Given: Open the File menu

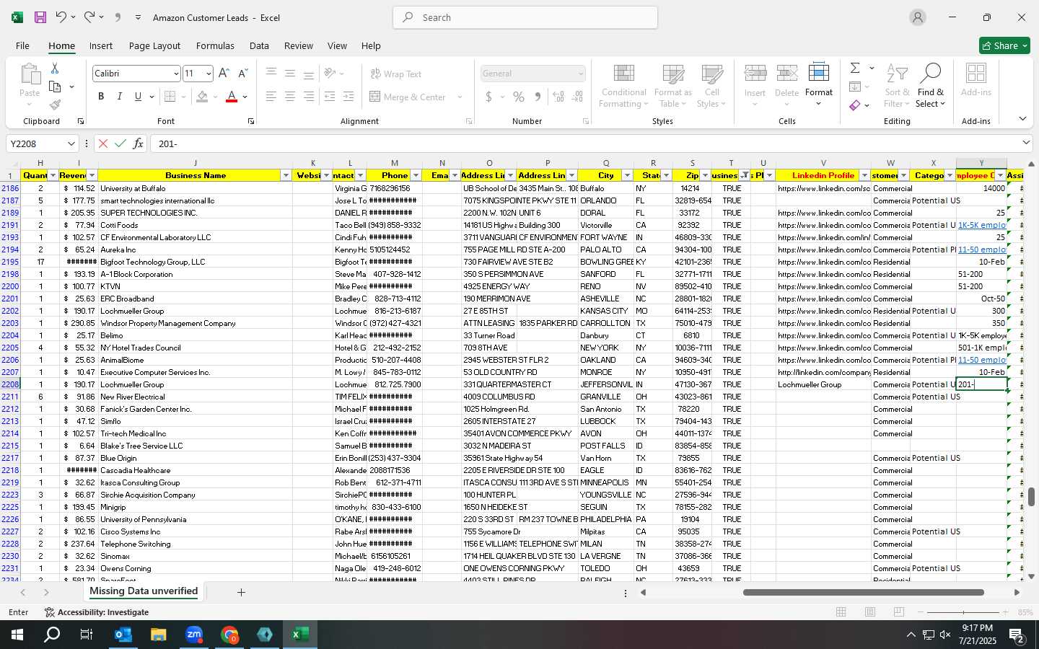Looking at the screenshot, I should coord(22,45).
